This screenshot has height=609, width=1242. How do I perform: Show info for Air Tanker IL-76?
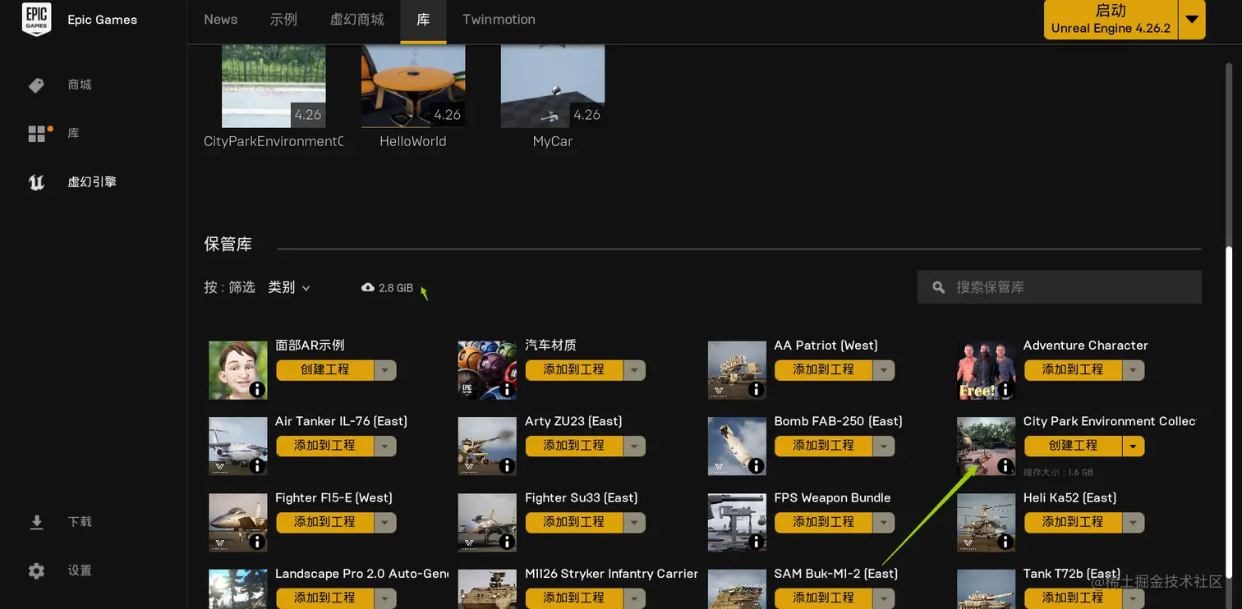(x=257, y=465)
